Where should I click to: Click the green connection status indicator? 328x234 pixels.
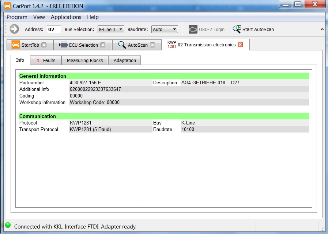click(x=8, y=225)
